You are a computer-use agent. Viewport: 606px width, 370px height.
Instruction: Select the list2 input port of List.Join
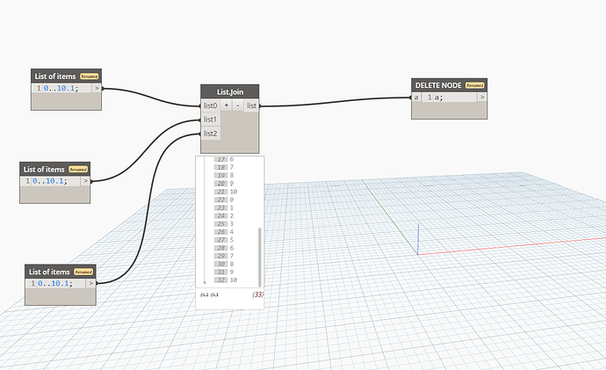click(x=210, y=134)
